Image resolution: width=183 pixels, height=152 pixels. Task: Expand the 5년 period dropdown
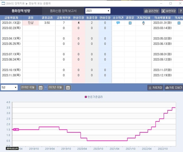pyautogui.click(x=9, y=87)
